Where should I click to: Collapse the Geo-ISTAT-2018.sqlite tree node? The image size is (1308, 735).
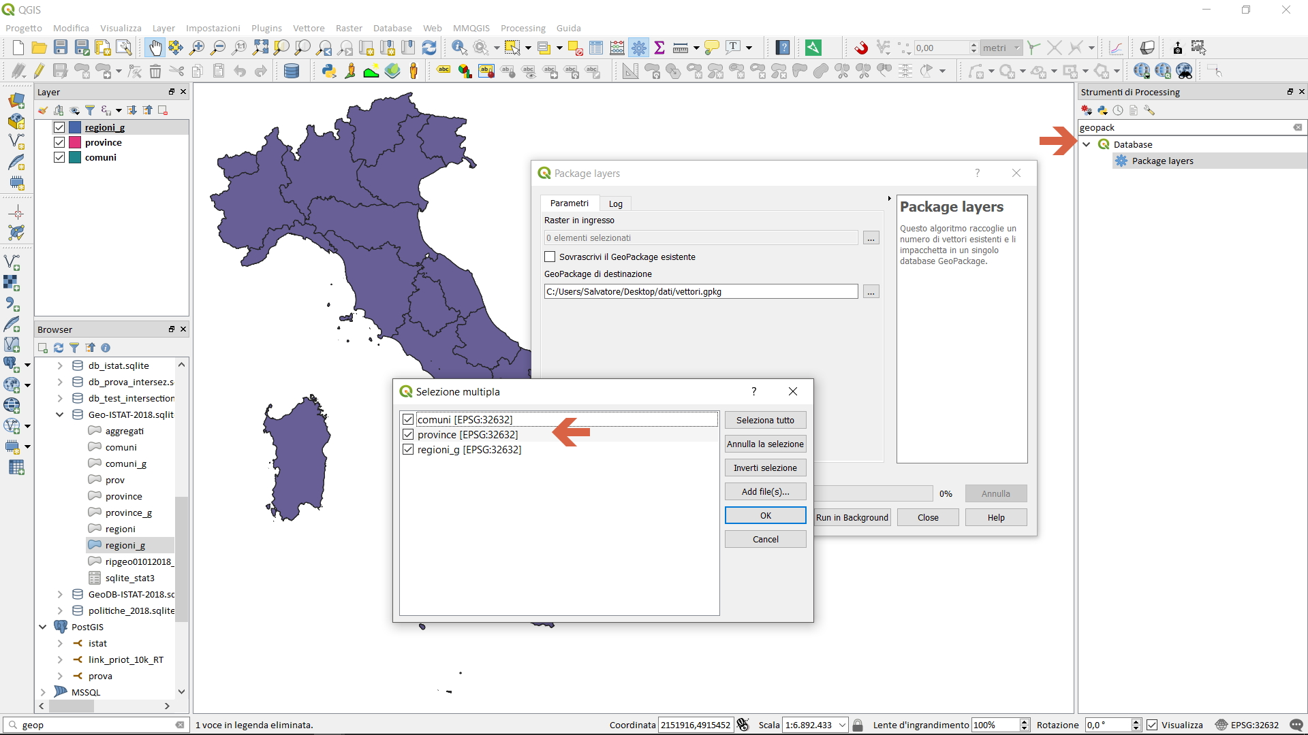pos(60,414)
